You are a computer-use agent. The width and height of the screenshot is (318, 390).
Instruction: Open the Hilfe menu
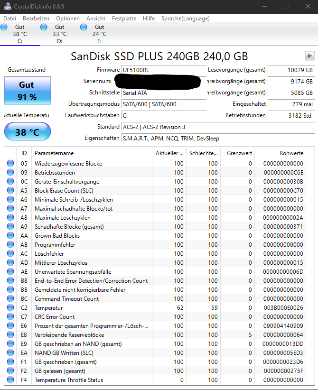click(149, 19)
